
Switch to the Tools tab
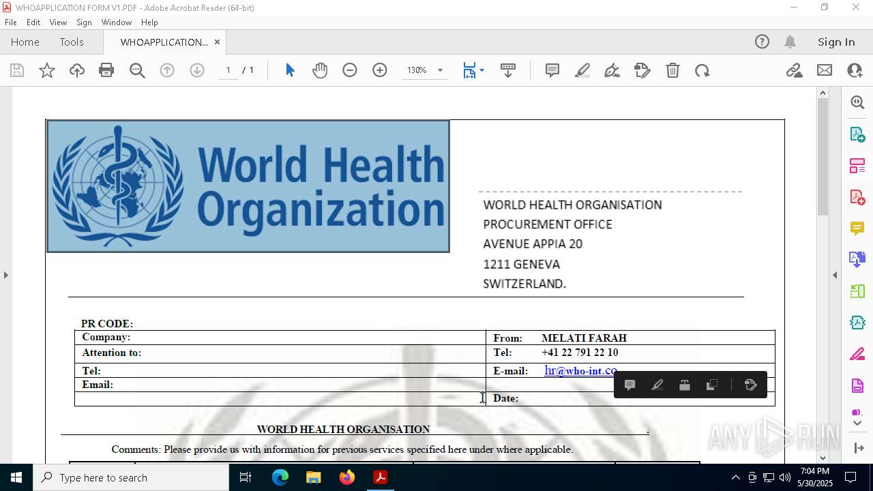72,42
